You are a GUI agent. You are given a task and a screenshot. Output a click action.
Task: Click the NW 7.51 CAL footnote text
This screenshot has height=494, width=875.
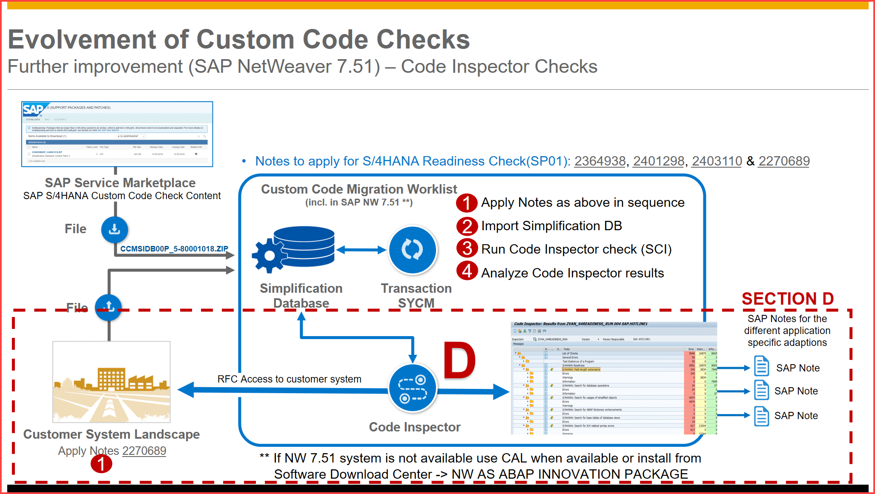pos(480,466)
